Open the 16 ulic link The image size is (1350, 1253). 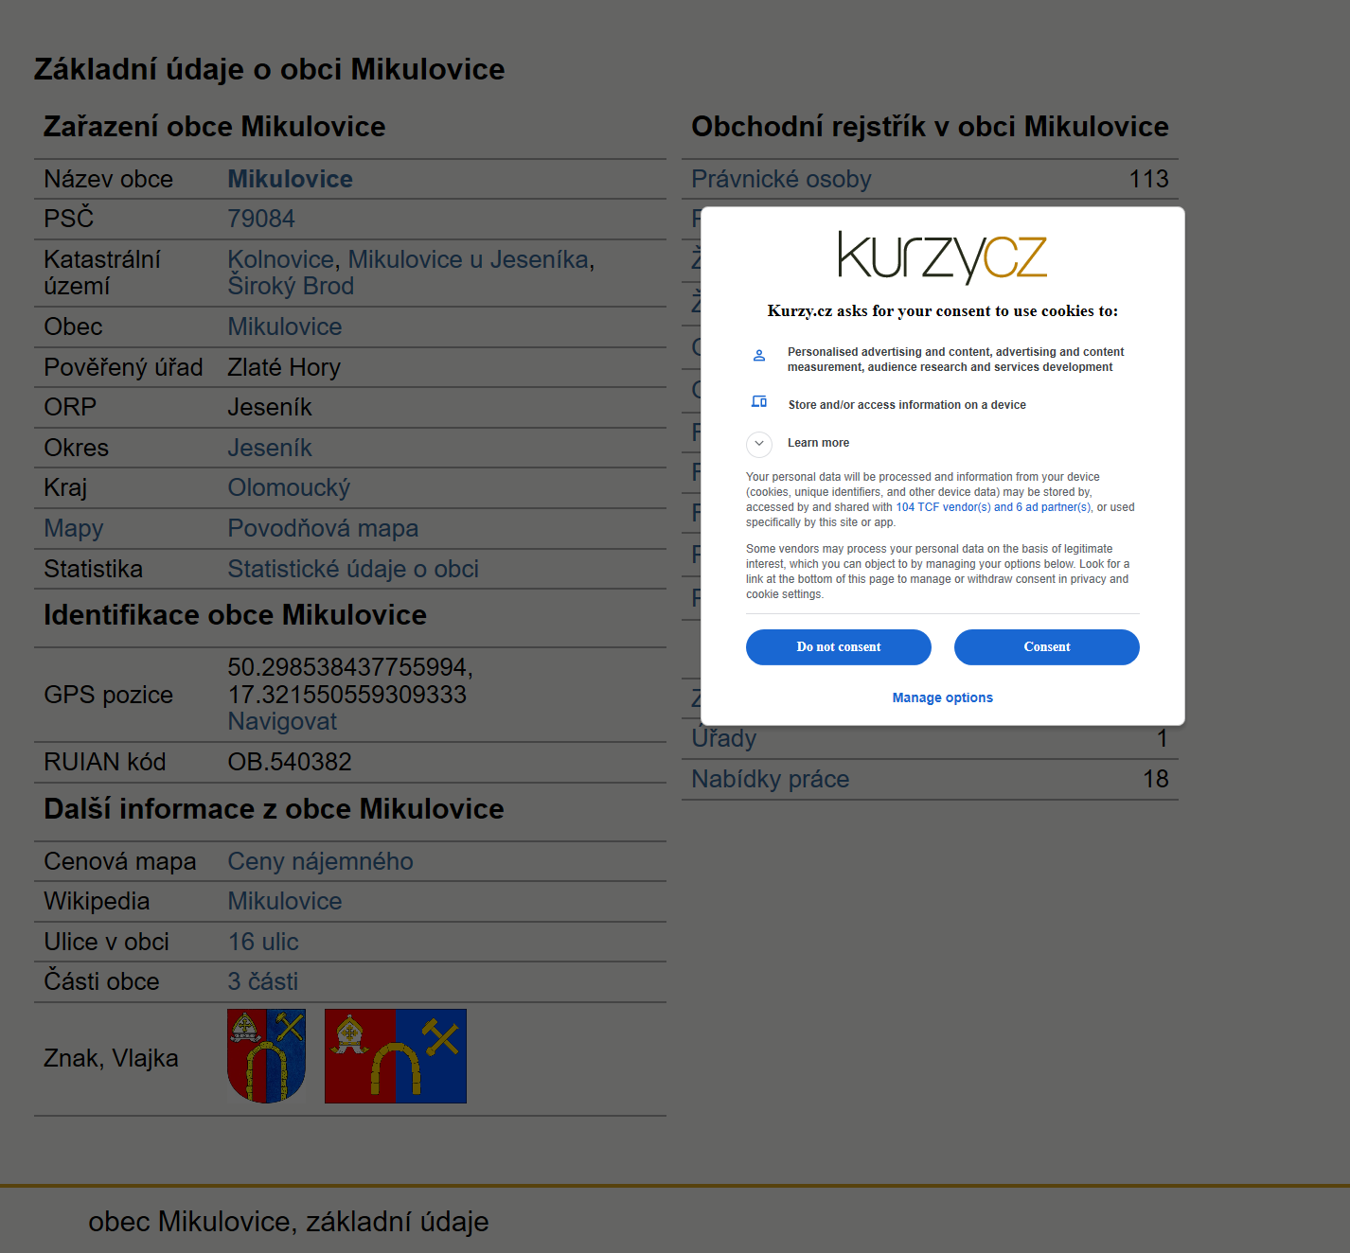point(263,942)
